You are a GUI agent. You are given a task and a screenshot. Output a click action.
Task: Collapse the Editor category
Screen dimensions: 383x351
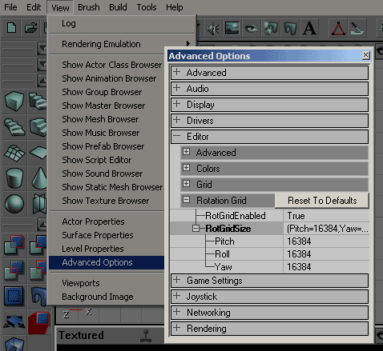pyautogui.click(x=177, y=136)
